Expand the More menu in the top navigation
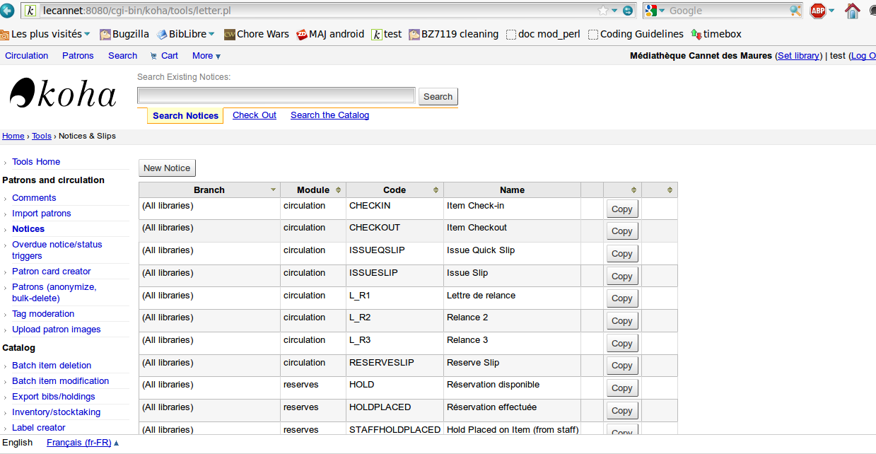Viewport: 876px width, 454px height. (206, 56)
